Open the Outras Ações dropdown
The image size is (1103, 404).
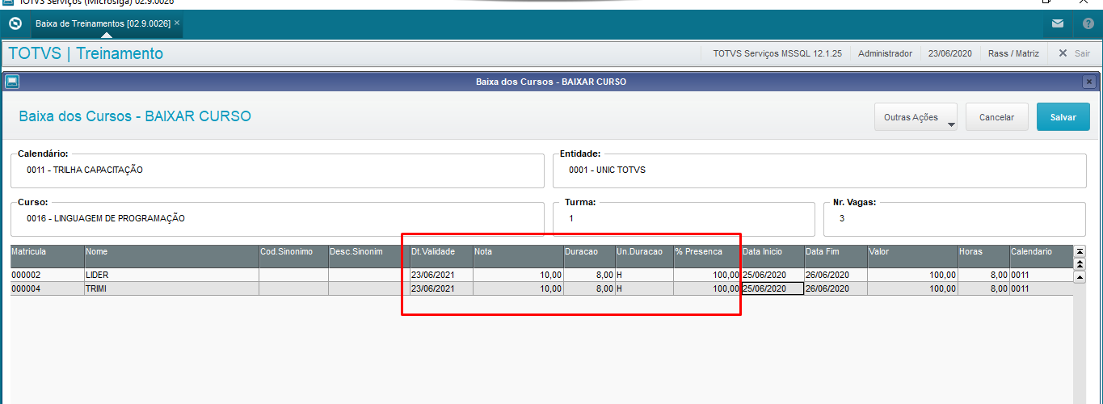pyautogui.click(x=916, y=117)
